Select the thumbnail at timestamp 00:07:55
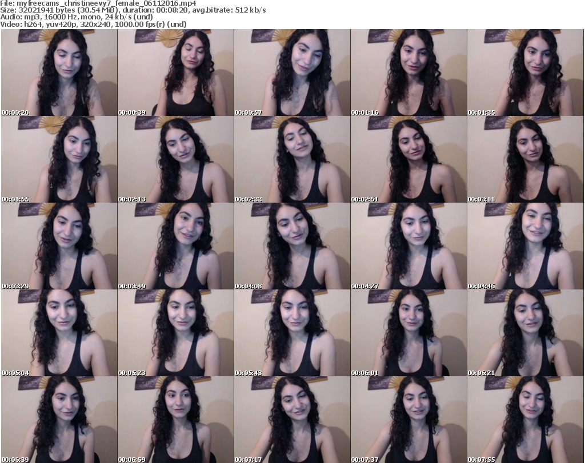 point(526,420)
